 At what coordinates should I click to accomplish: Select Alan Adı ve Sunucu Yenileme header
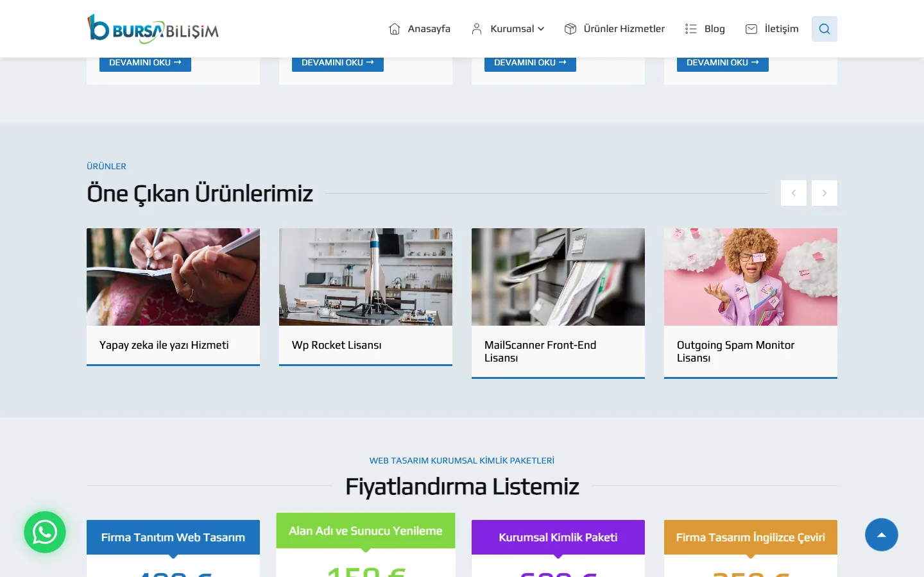(366, 531)
